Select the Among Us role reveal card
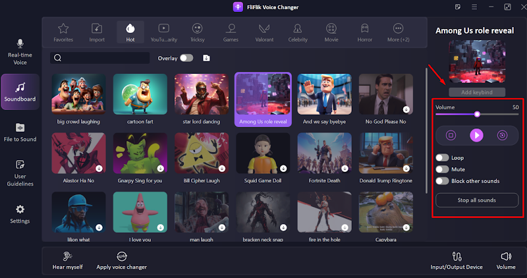The image size is (527, 278). pyautogui.click(x=263, y=99)
